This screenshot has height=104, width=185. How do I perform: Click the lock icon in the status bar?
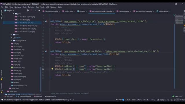(x=168, y=100)
